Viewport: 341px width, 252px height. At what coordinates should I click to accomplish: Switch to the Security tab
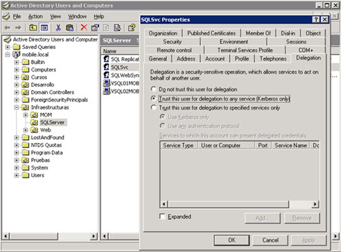pos(173,42)
